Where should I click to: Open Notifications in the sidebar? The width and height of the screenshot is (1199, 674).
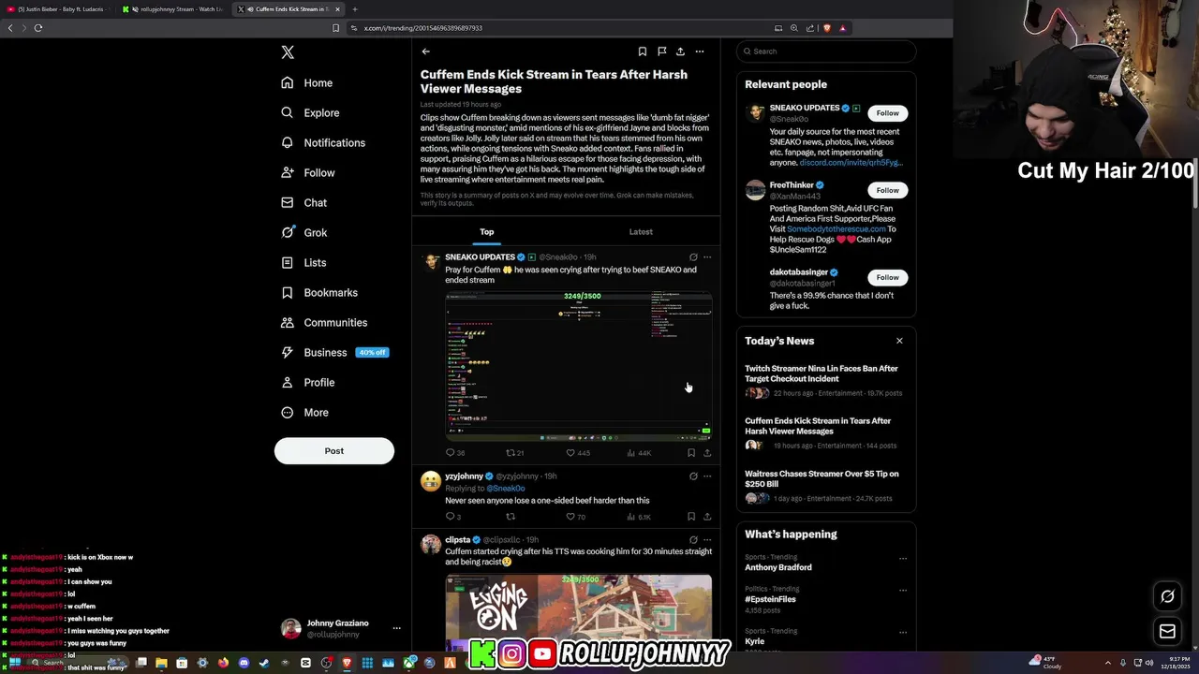pyautogui.click(x=323, y=142)
